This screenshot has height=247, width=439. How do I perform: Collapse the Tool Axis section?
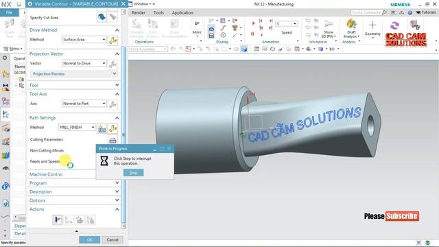pos(117,94)
